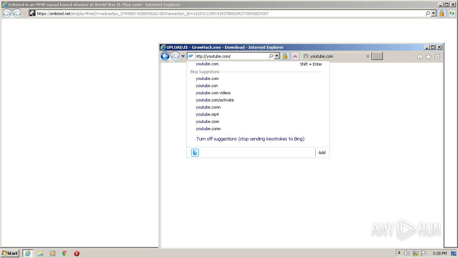Open recent pages dropdown beside forward button
The width and height of the screenshot is (458, 258).
click(183, 56)
